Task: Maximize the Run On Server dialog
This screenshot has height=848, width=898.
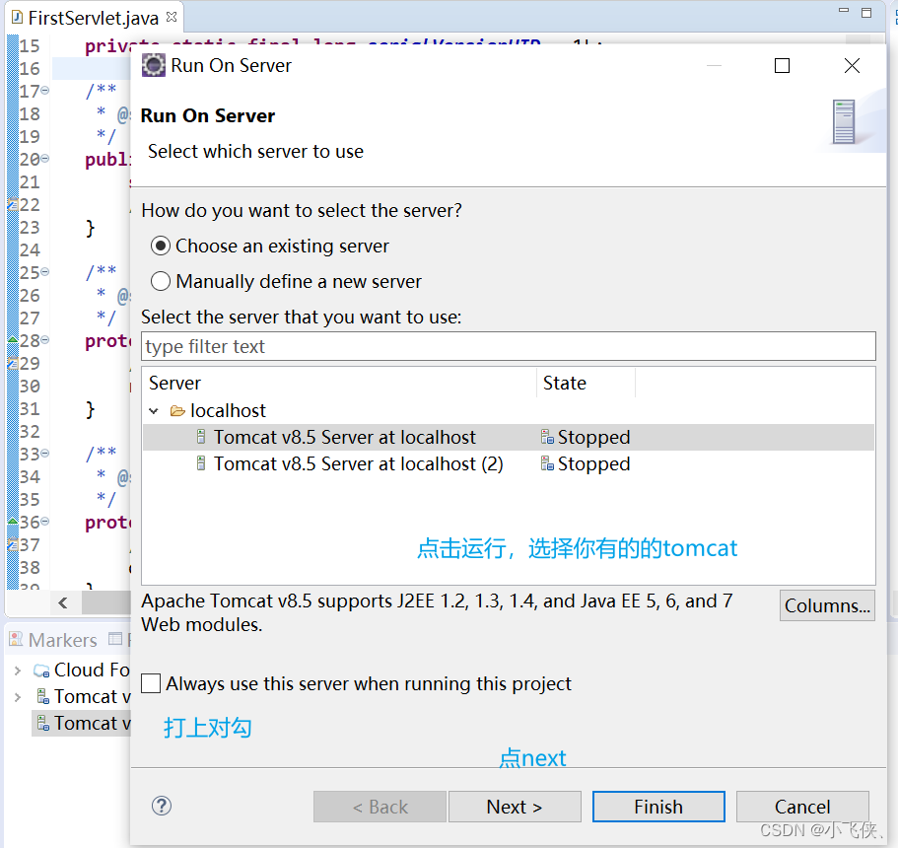Action: pyautogui.click(x=783, y=66)
